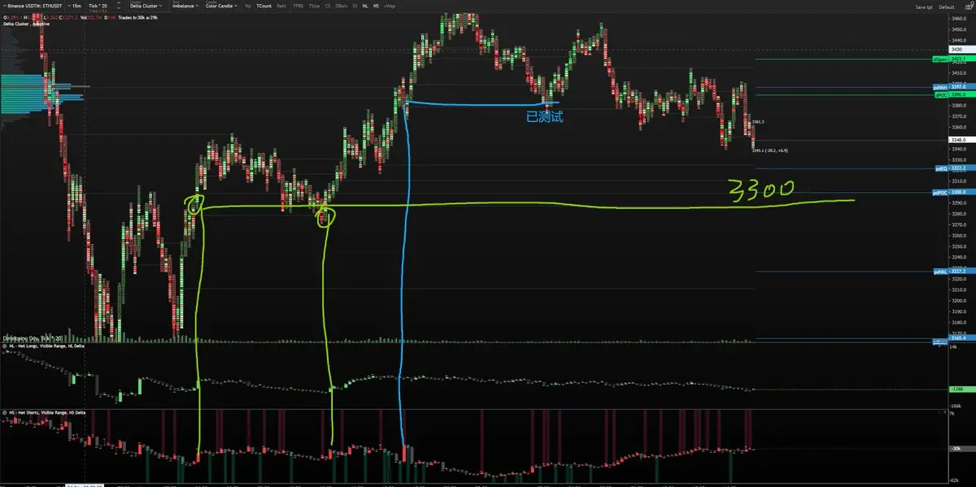Toggle the TSize indicator
This screenshot has width=976, height=487.
click(x=314, y=6)
